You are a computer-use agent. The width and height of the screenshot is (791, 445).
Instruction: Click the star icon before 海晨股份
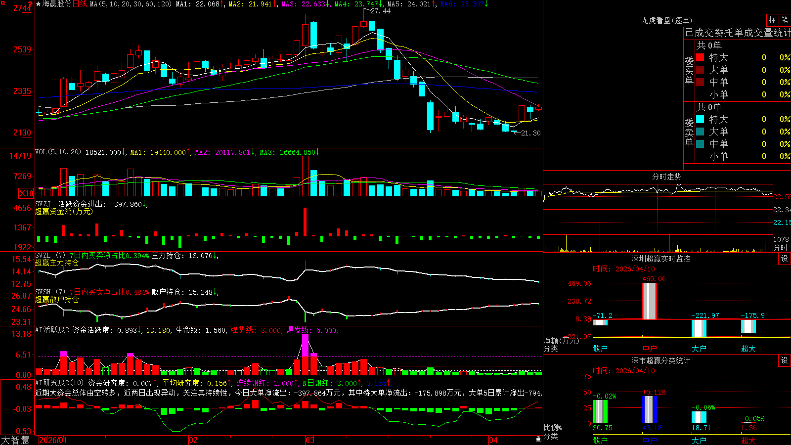click(x=38, y=4)
